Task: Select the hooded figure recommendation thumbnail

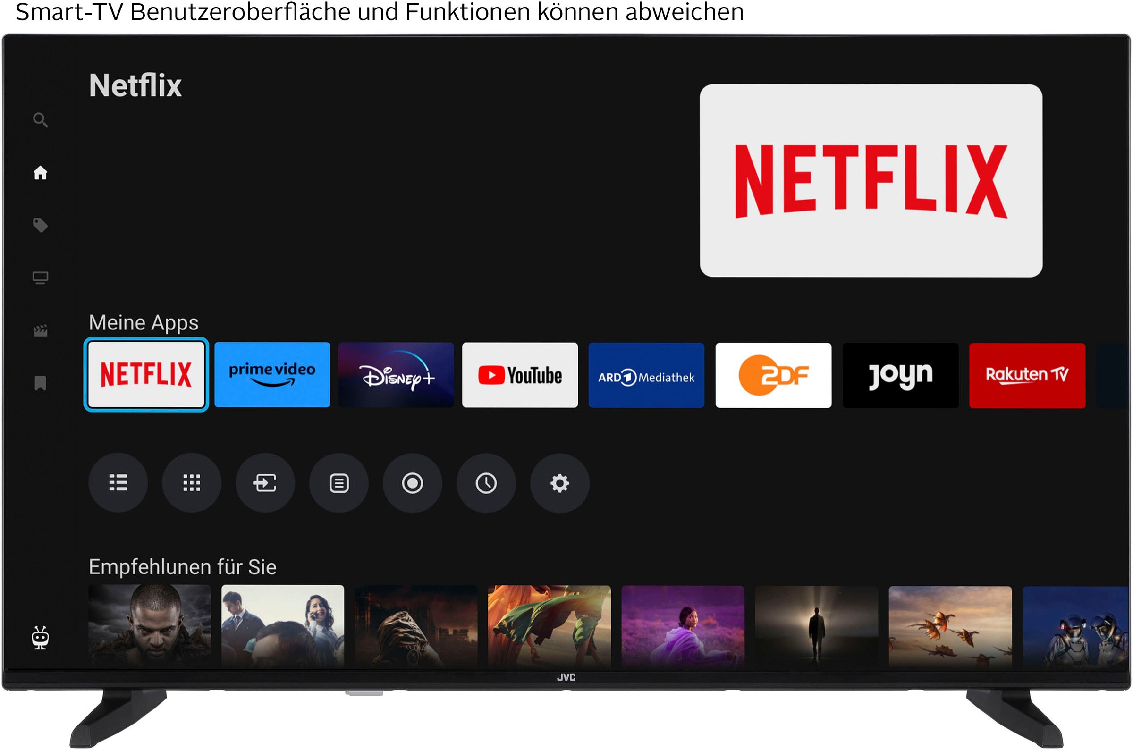Action: click(x=416, y=627)
